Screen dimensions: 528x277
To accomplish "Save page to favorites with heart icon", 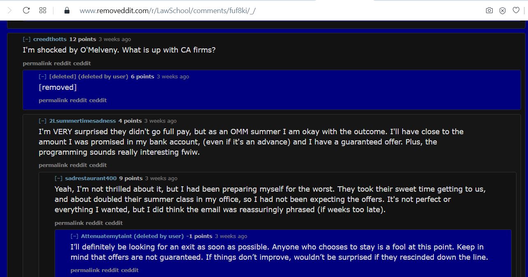I will coord(516,10).
